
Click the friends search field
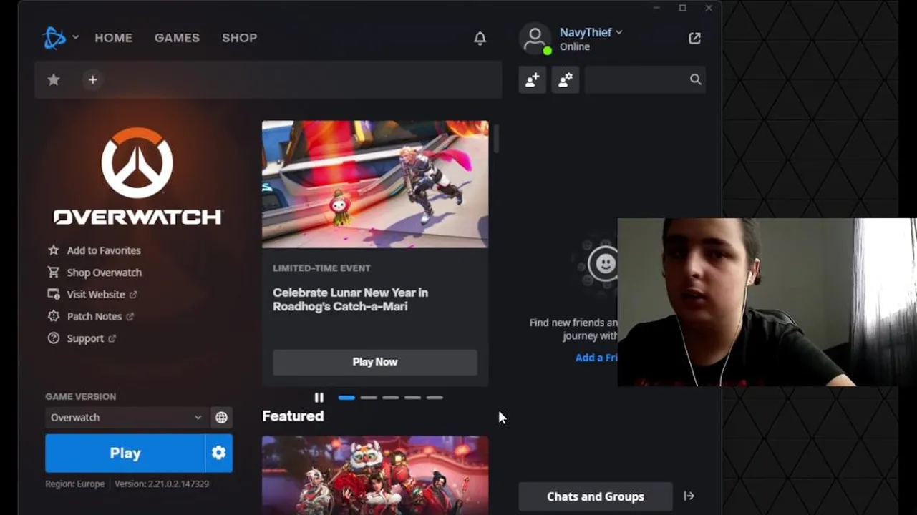click(x=644, y=80)
